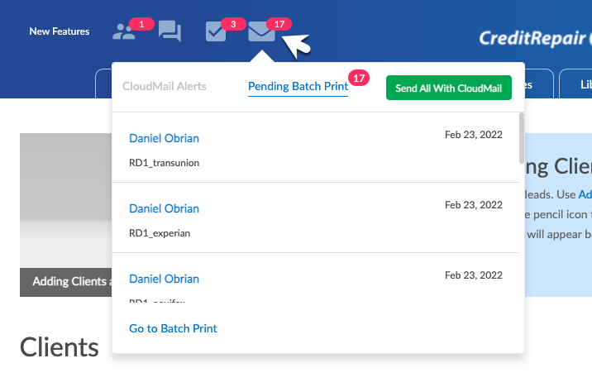Click the CreditRepair Cloud logo
The image size is (592, 387).
pyautogui.click(x=535, y=37)
